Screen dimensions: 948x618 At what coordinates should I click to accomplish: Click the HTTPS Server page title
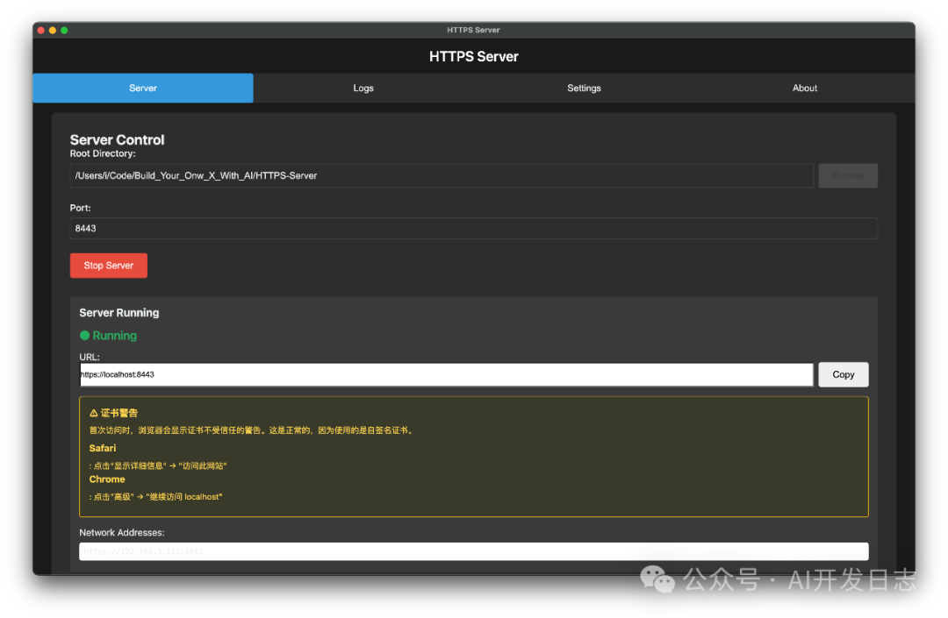(473, 56)
